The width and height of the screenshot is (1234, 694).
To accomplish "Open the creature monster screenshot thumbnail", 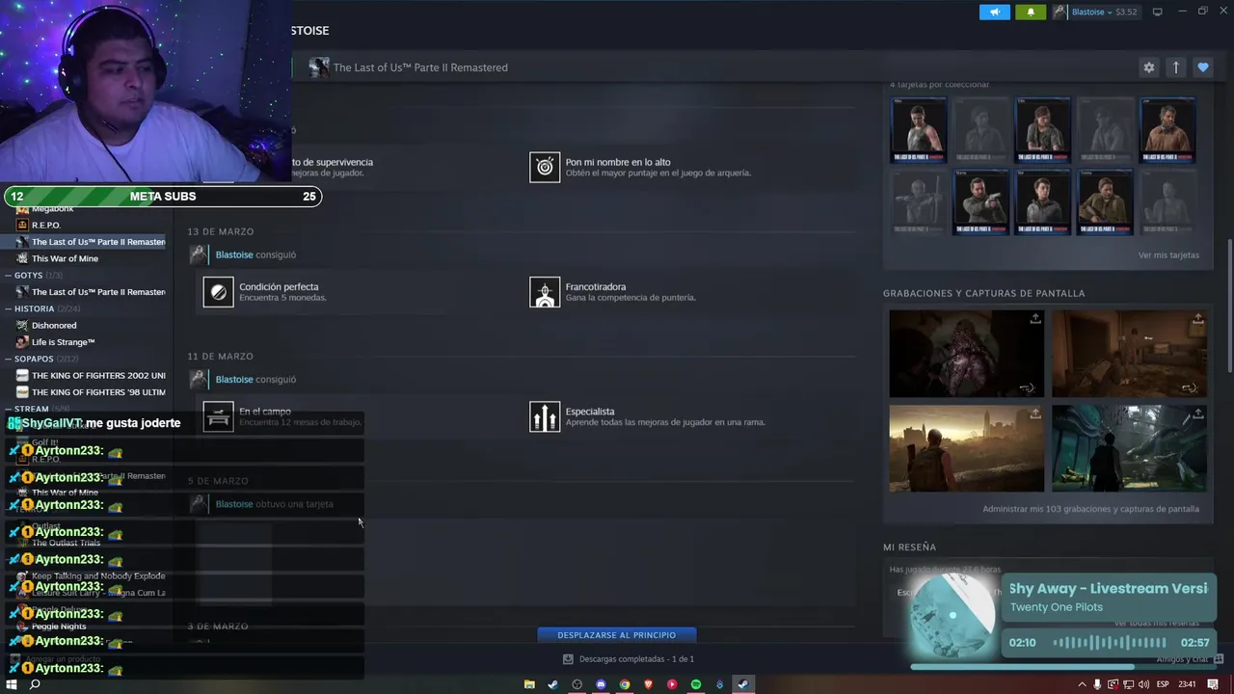I will [966, 353].
